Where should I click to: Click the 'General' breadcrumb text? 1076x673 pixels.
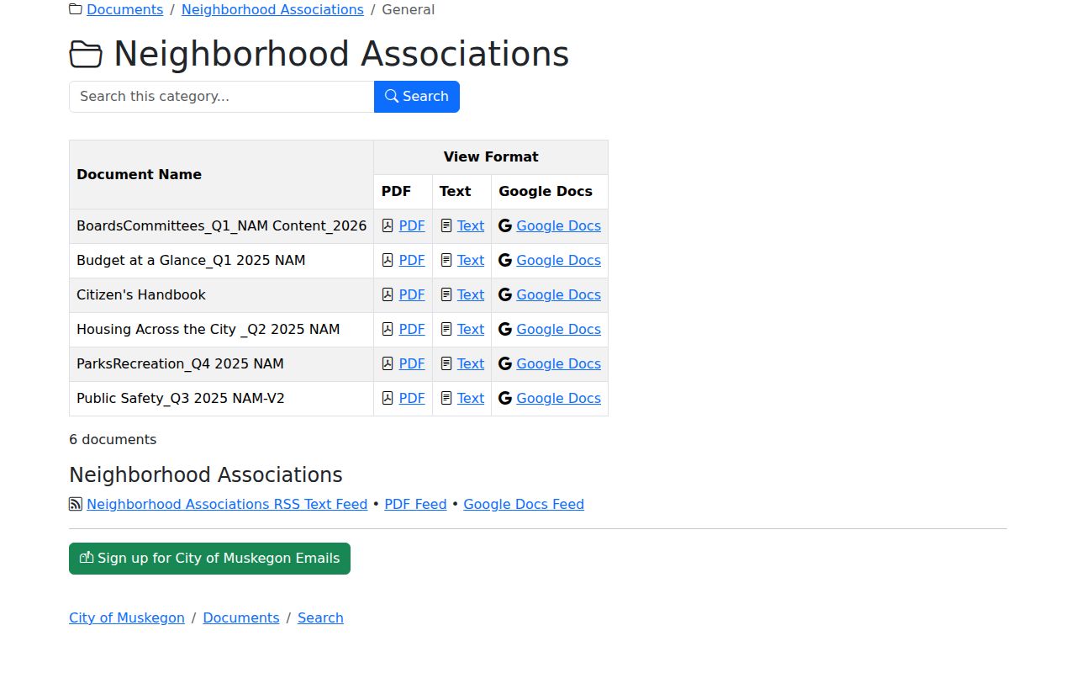[x=409, y=9]
